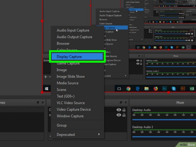Open Photoshop from the large preview taskbar
196x147 pixels.
click(x=165, y=88)
